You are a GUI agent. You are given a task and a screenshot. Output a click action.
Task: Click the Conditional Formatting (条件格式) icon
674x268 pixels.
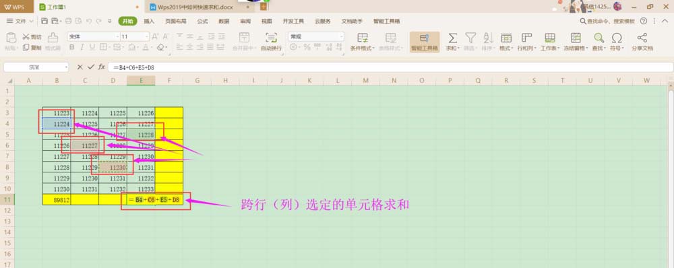point(363,38)
